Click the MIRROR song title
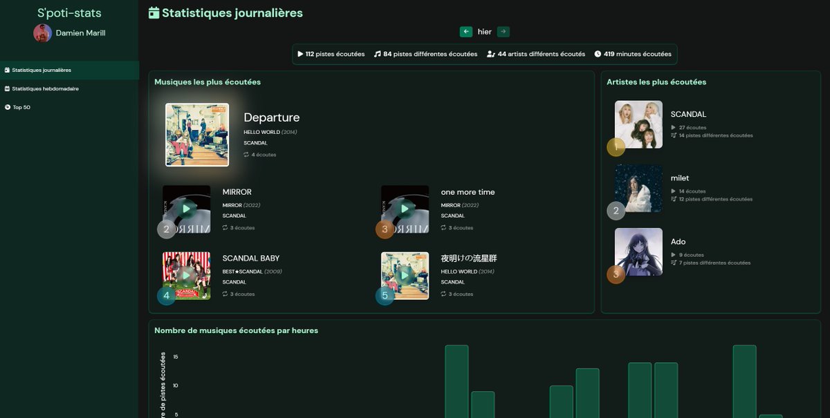Screen dimensions: 830x418 coord(237,192)
